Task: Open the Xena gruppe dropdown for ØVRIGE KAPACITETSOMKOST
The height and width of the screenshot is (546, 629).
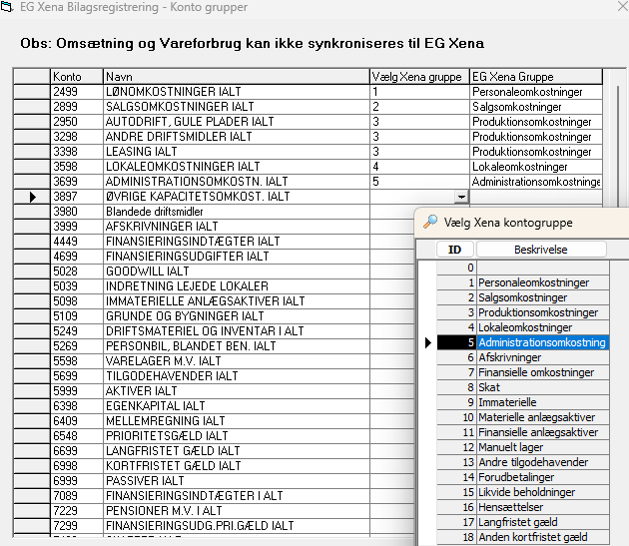Action: [x=460, y=198]
